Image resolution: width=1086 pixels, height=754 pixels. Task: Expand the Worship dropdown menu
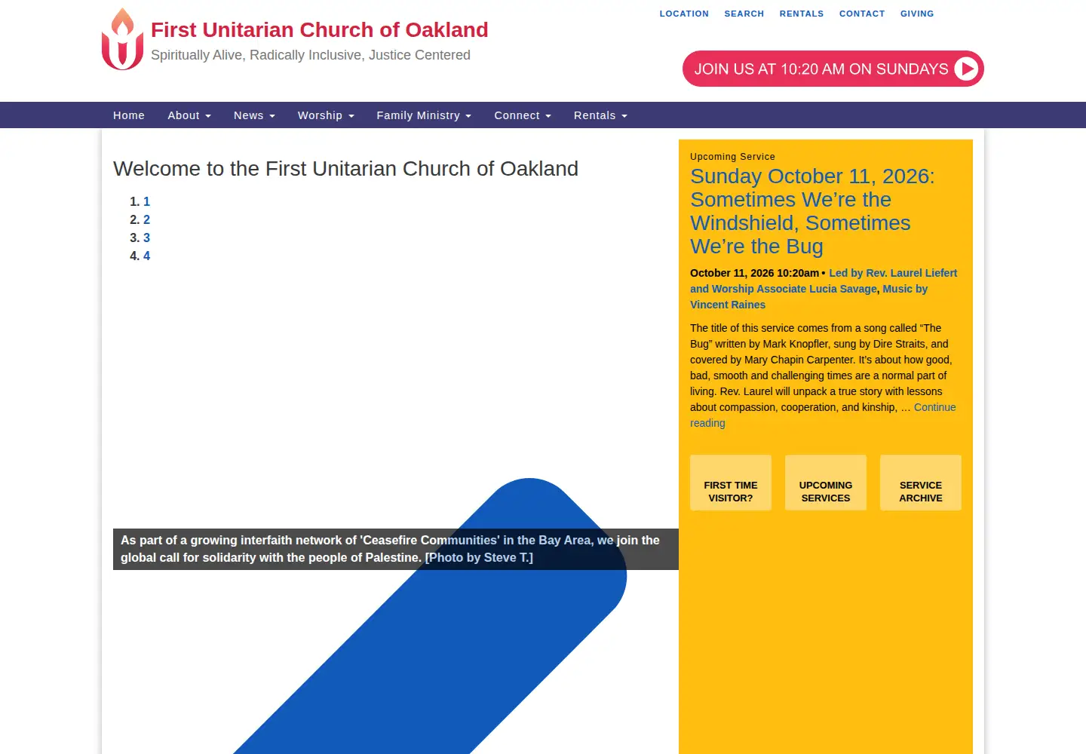[326, 115]
